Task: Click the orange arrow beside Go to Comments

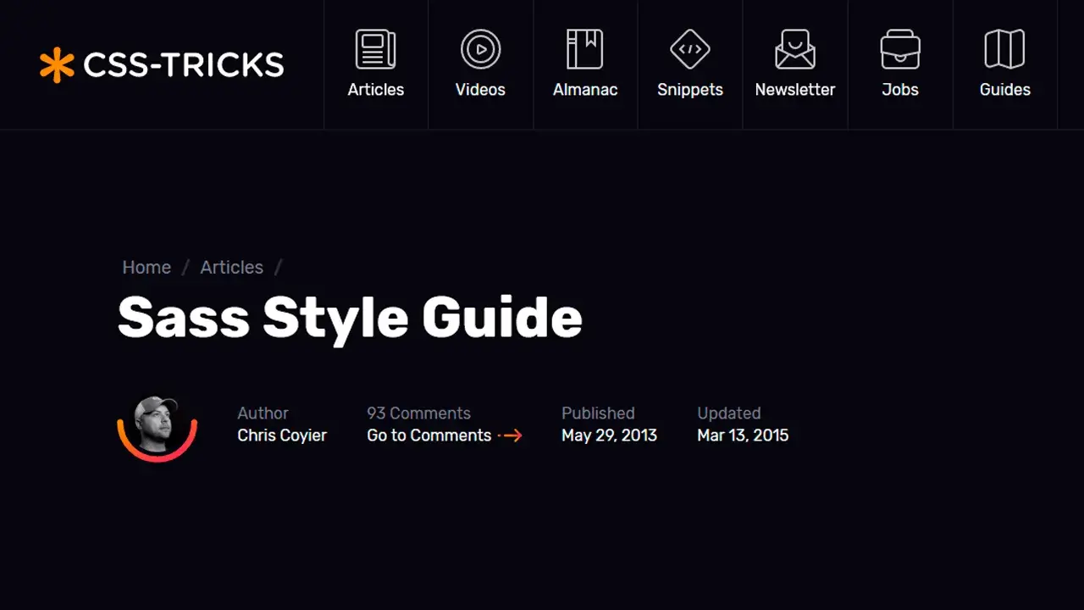Action: [x=511, y=435]
